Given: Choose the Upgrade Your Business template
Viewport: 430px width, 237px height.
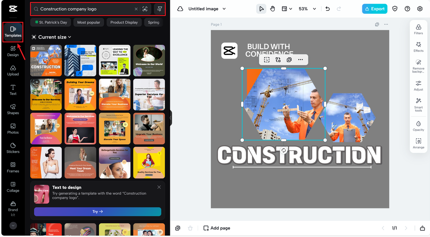Looking at the screenshot, I should (149, 129).
